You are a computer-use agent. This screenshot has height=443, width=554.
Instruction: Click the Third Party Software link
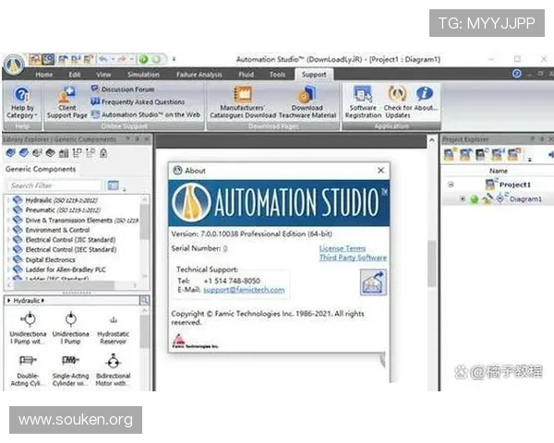(x=353, y=257)
